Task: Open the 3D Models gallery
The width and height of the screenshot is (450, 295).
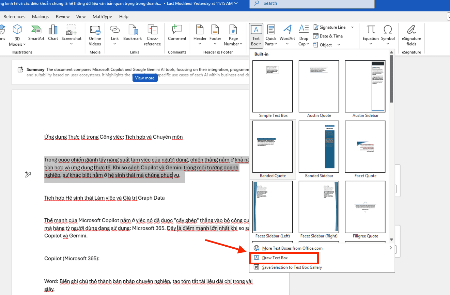Action: (x=17, y=35)
